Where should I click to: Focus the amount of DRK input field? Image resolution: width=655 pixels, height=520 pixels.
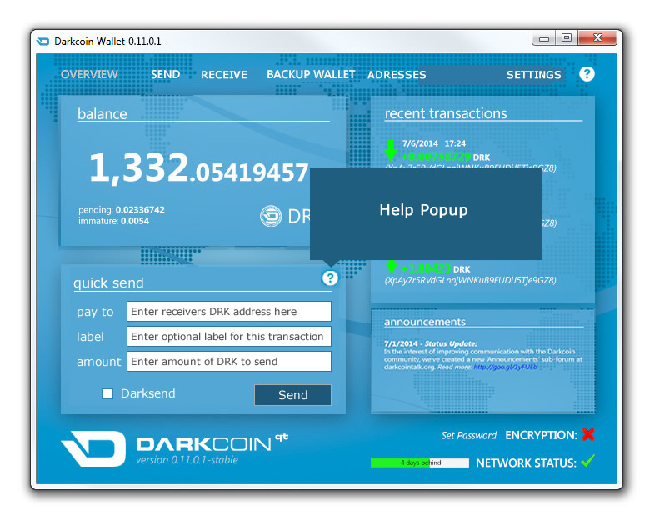(229, 362)
